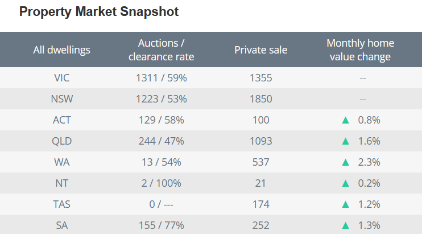Click the NSW state label

(x=62, y=99)
